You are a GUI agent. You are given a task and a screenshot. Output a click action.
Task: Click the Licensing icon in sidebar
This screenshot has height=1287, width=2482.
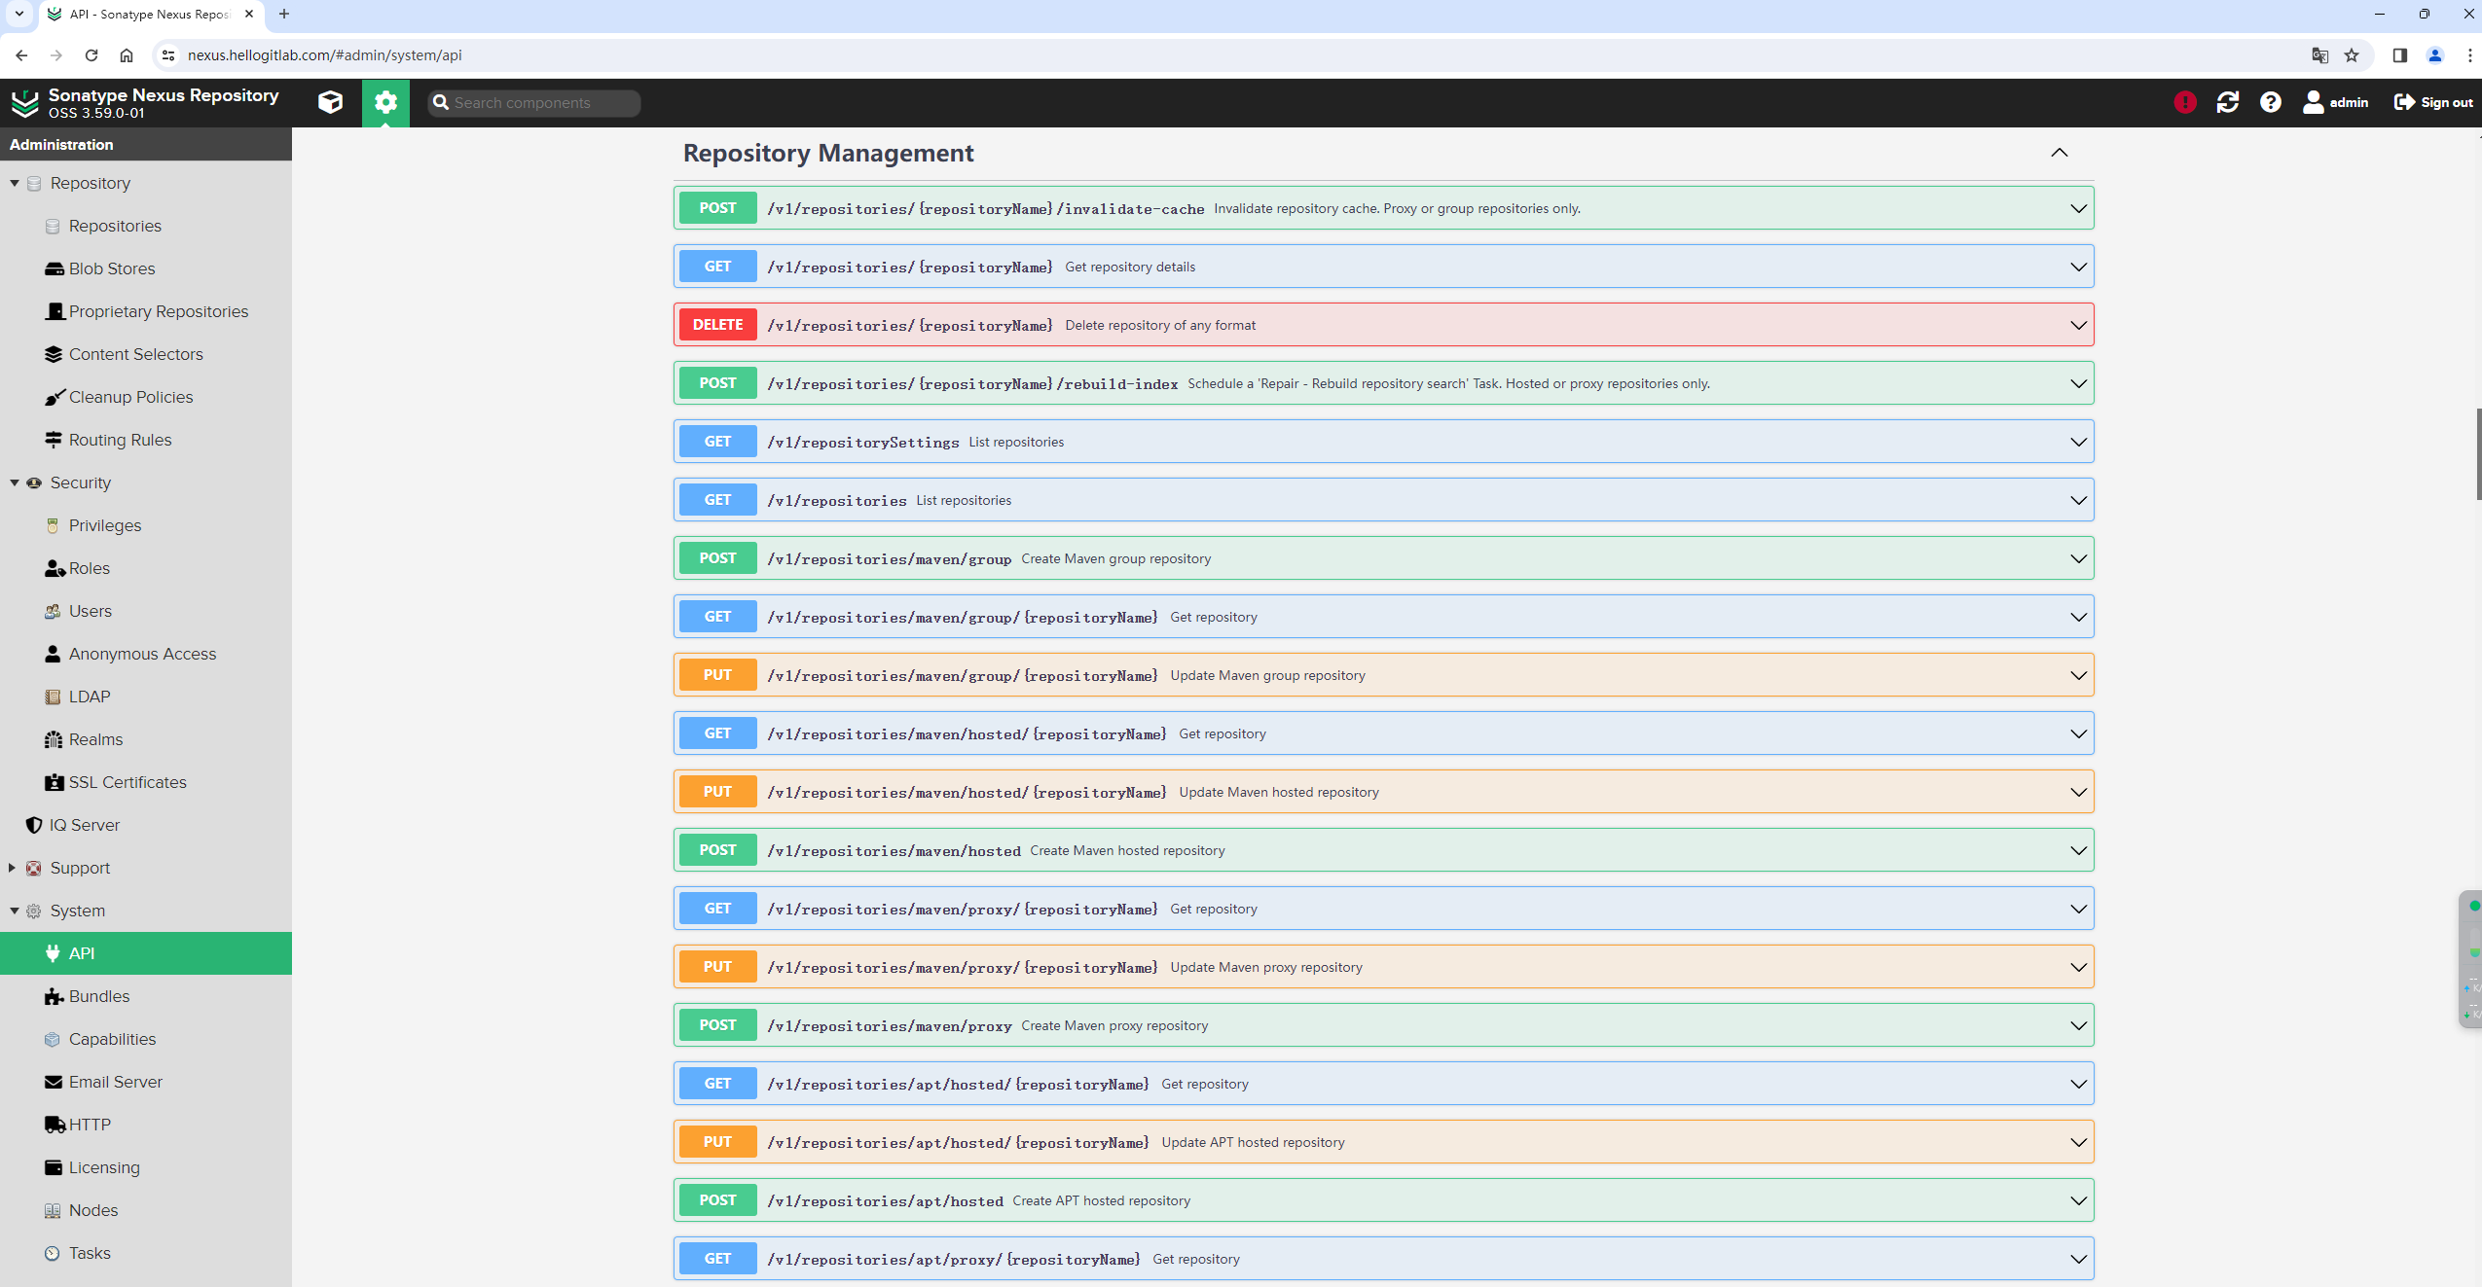pyautogui.click(x=54, y=1167)
